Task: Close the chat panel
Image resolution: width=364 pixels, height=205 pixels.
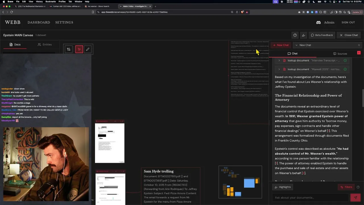Action: 349,35
